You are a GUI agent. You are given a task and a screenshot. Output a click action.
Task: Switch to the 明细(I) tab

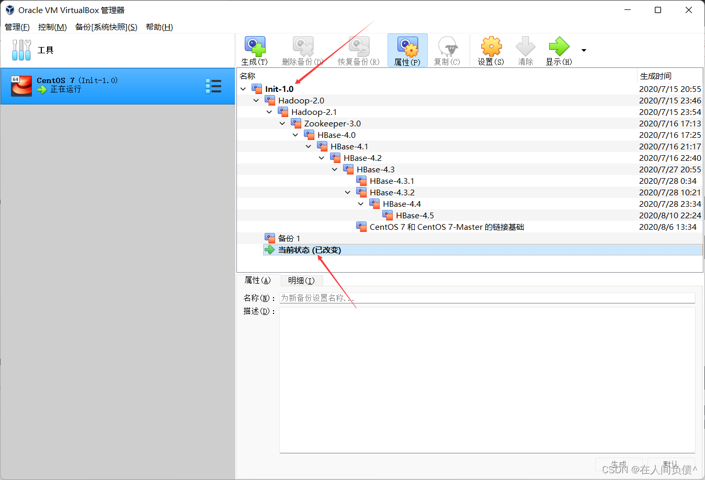(x=301, y=280)
